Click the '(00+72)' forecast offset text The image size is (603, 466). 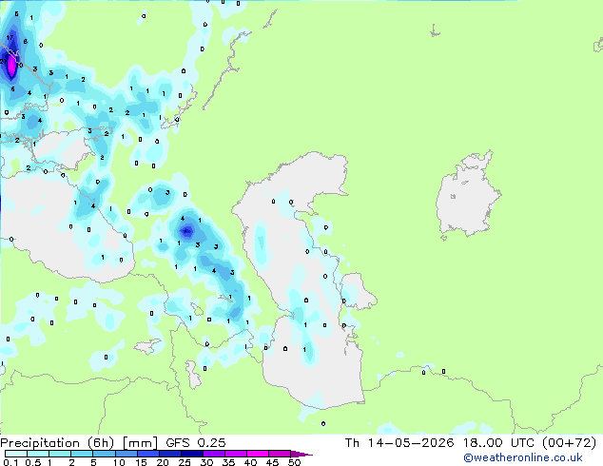click(569, 443)
